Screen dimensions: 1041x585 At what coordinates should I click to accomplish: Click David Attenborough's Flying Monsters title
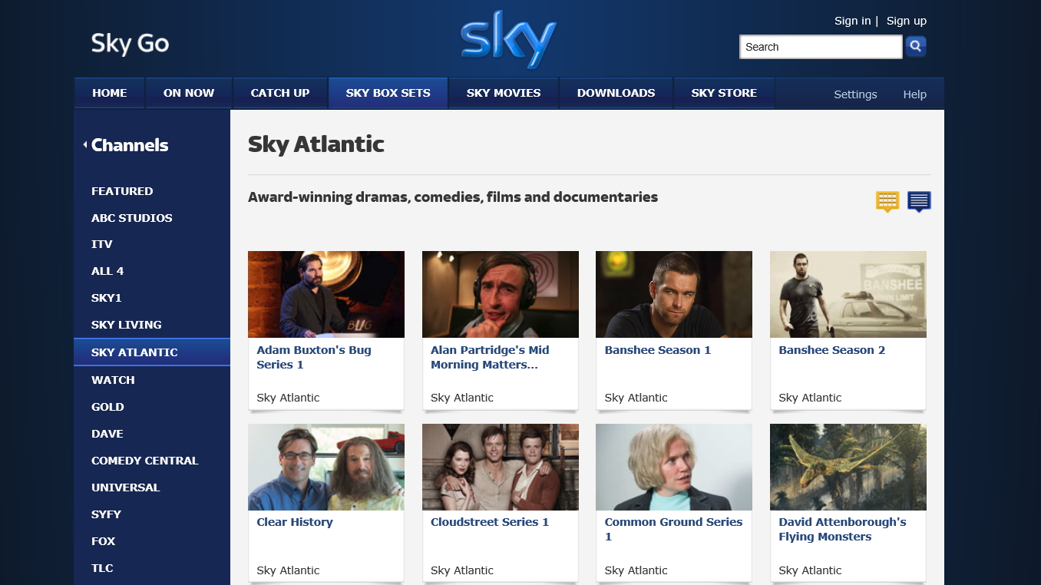coord(842,529)
